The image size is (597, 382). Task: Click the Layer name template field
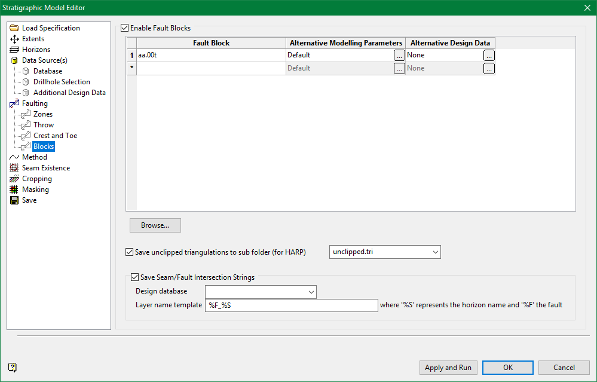[x=291, y=305]
